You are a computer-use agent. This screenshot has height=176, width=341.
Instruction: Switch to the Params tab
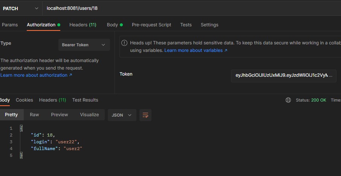pos(10,25)
